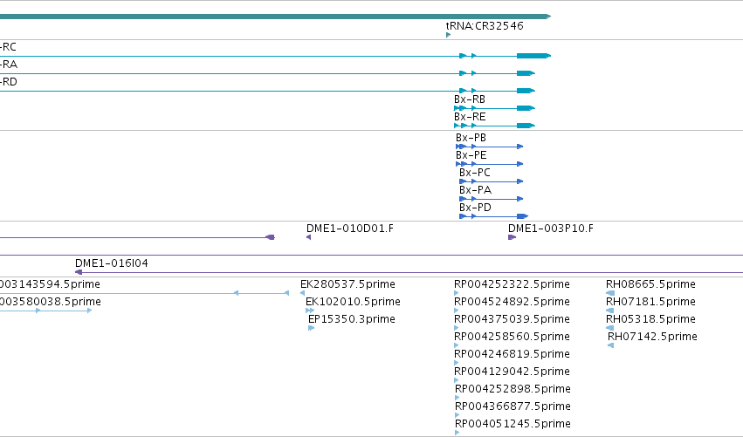
Task: Open the RP004375039.5prime EST entry
Action: (x=512, y=319)
